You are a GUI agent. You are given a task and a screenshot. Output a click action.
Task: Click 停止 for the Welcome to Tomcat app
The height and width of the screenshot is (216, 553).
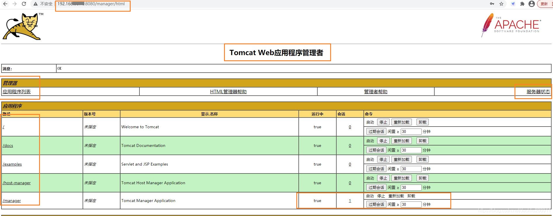(383, 122)
